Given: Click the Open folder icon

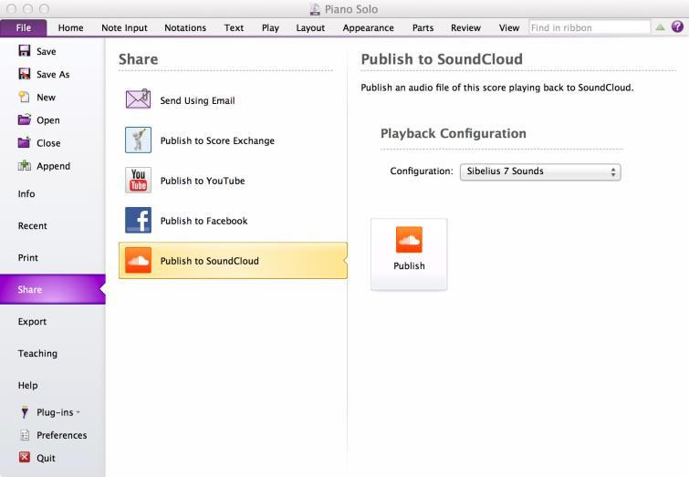Looking at the screenshot, I should 24,119.
